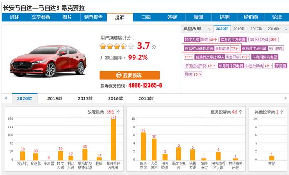Click the 服务投诉共 43 个 total
This screenshot has width=289, height=175.
(226, 112)
